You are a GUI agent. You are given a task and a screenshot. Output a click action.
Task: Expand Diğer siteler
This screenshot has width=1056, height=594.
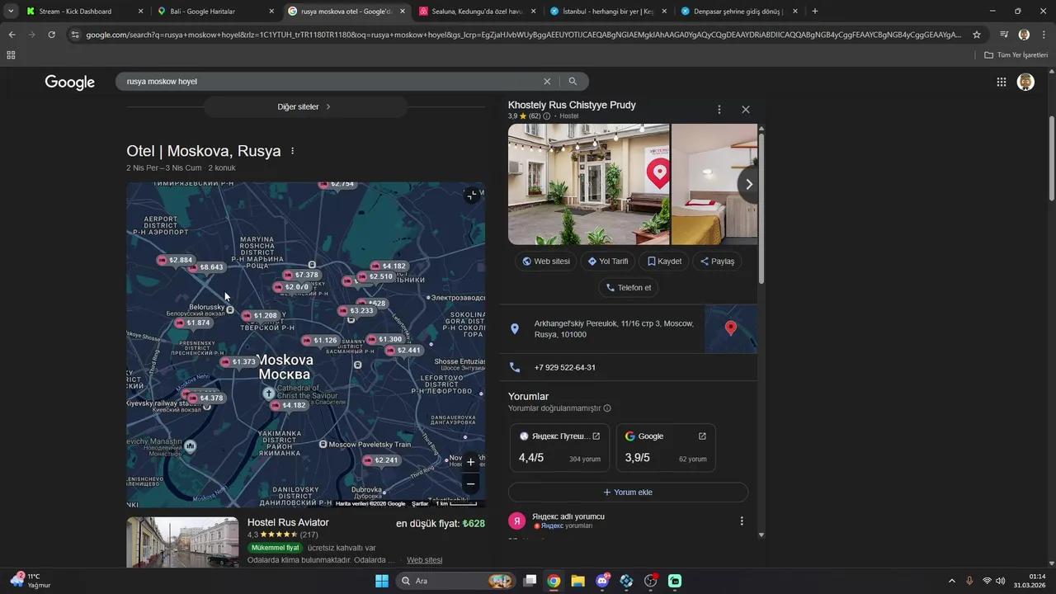tap(304, 106)
